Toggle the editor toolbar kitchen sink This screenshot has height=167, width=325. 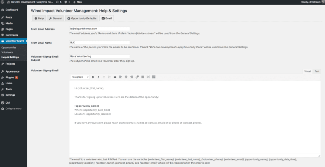(x=154, y=77)
